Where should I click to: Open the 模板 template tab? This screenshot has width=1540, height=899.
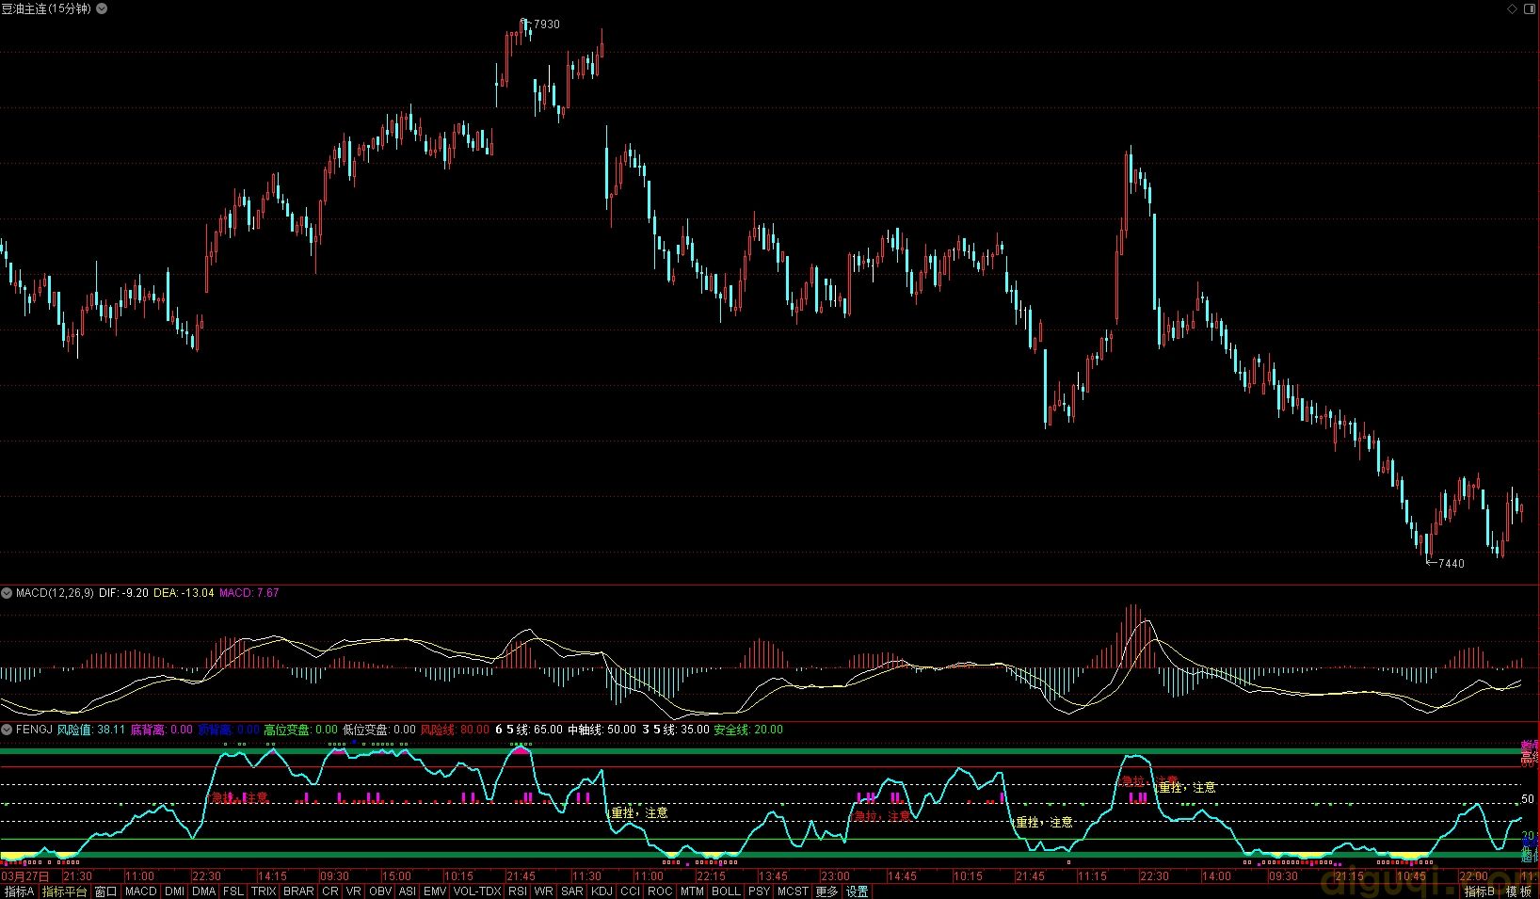point(1517,891)
